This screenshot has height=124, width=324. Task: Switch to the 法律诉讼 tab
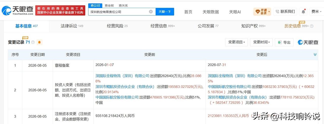[x=72, y=26]
